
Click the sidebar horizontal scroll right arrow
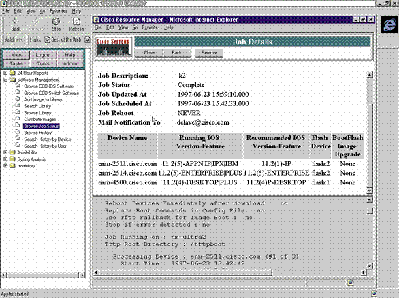pyautogui.click(x=82, y=275)
